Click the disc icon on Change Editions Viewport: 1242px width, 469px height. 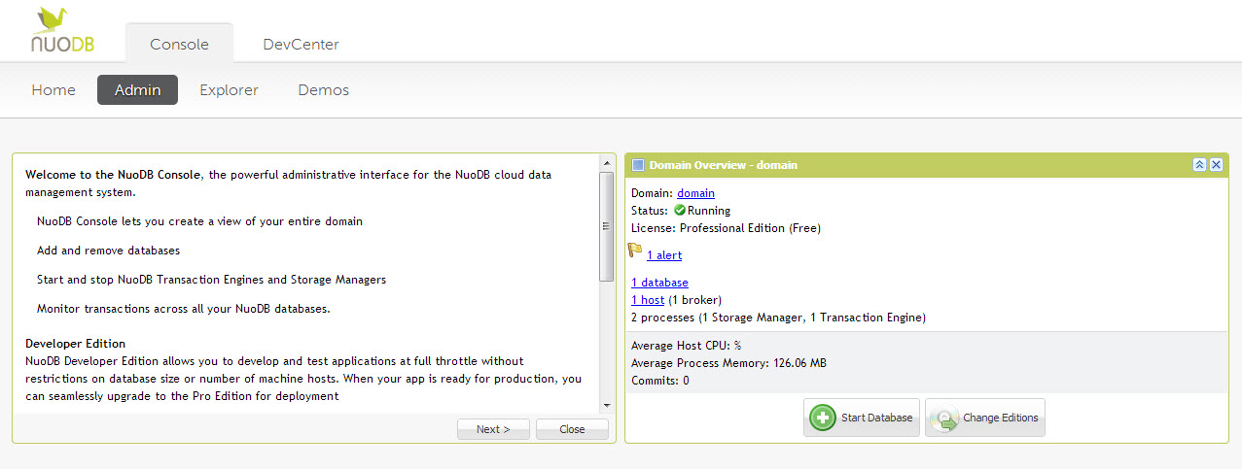click(944, 419)
